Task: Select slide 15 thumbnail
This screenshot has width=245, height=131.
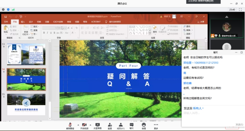Action: tap(26, 104)
